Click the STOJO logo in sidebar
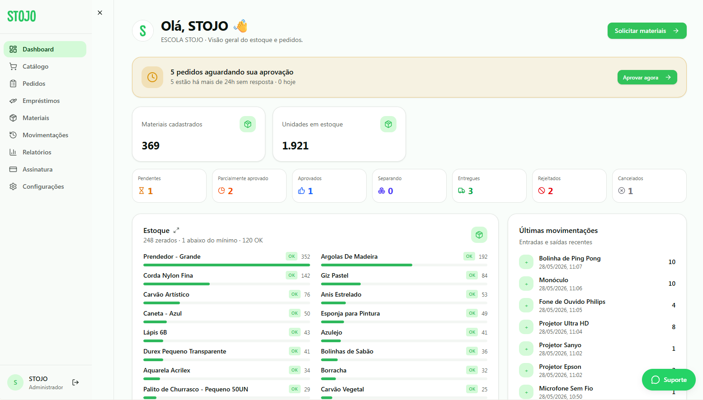 tap(22, 16)
